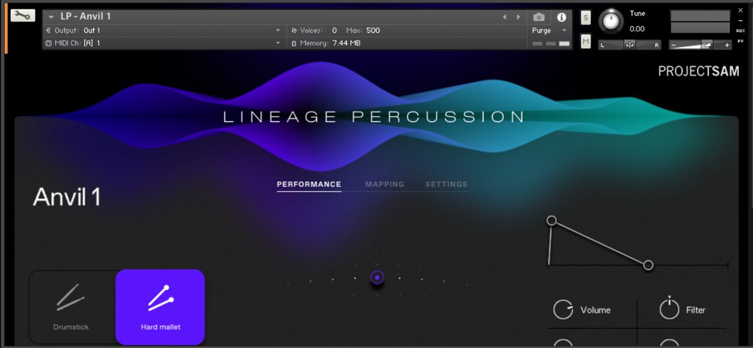Click the Voices count 0
This screenshot has height=348, width=753.
(334, 30)
